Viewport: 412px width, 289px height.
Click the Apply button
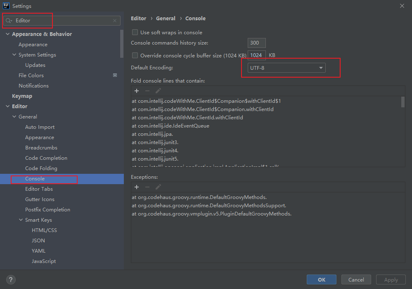[x=391, y=280]
